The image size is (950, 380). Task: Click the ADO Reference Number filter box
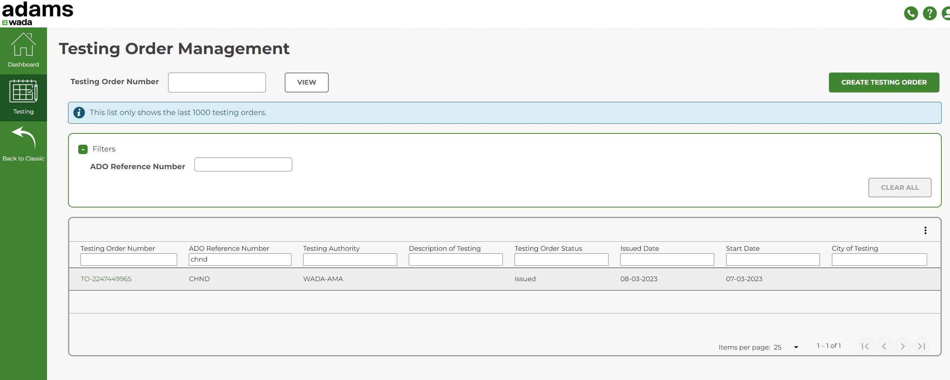click(x=243, y=164)
